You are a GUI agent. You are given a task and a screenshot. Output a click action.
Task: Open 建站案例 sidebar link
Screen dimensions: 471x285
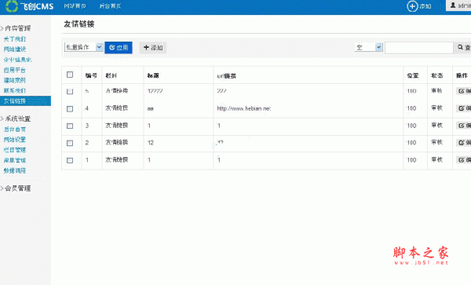[x=15, y=80]
